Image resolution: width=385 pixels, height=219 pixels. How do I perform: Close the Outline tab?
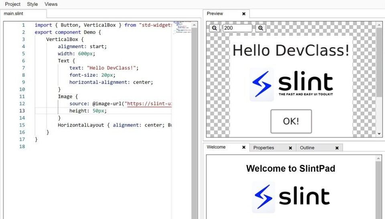337,148
